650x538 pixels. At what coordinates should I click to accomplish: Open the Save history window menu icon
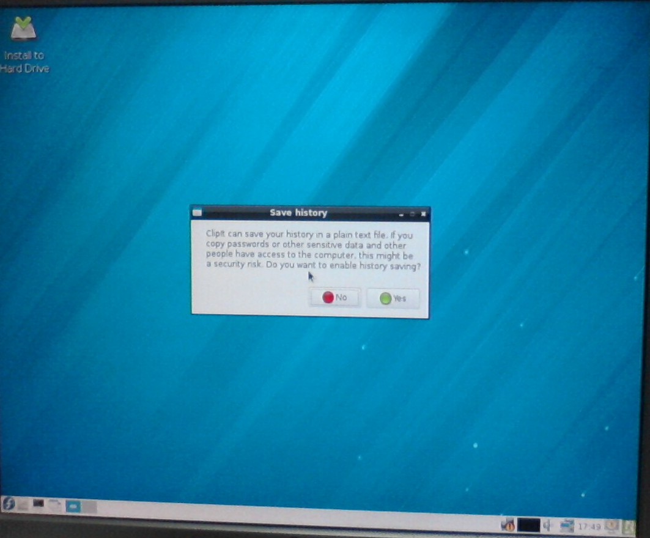(197, 213)
